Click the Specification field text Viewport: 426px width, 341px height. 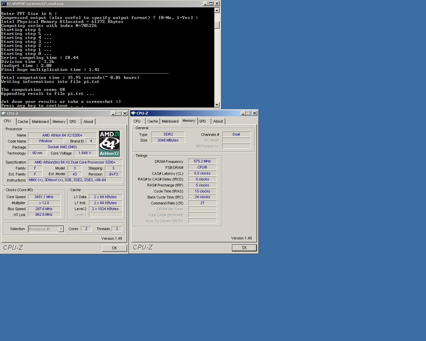coord(75,162)
